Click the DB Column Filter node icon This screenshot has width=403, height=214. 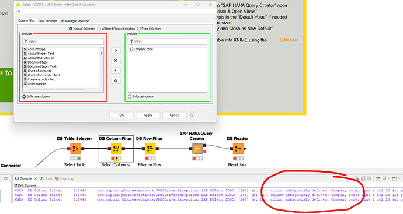click(x=116, y=149)
